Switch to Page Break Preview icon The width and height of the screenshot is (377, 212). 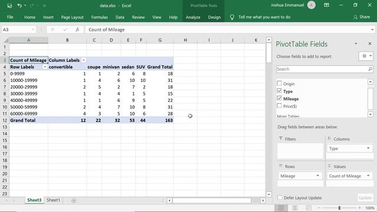(x=308, y=208)
